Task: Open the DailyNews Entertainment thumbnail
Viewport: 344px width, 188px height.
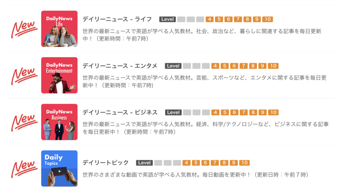Action: tap(59, 75)
